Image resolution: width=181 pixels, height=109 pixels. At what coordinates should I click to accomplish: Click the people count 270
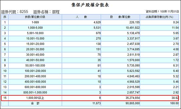point(98,38)
